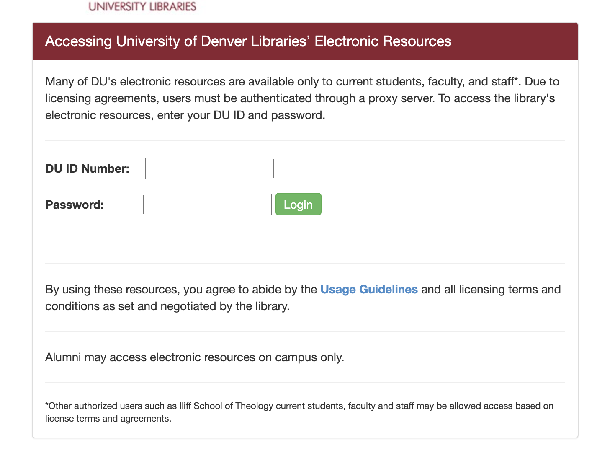This screenshot has width=592, height=466.
Task: Click "Electronic Resources" in the header banner
Action: [383, 41]
